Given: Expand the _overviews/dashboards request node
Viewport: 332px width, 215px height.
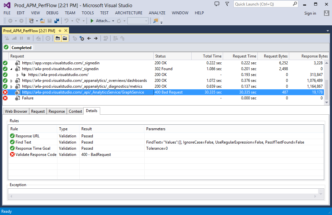Looking at the screenshot, I should click(11, 81).
